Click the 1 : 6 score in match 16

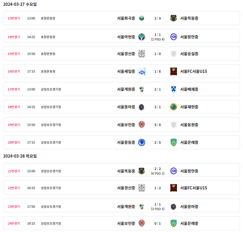click(x=158, y=72)
